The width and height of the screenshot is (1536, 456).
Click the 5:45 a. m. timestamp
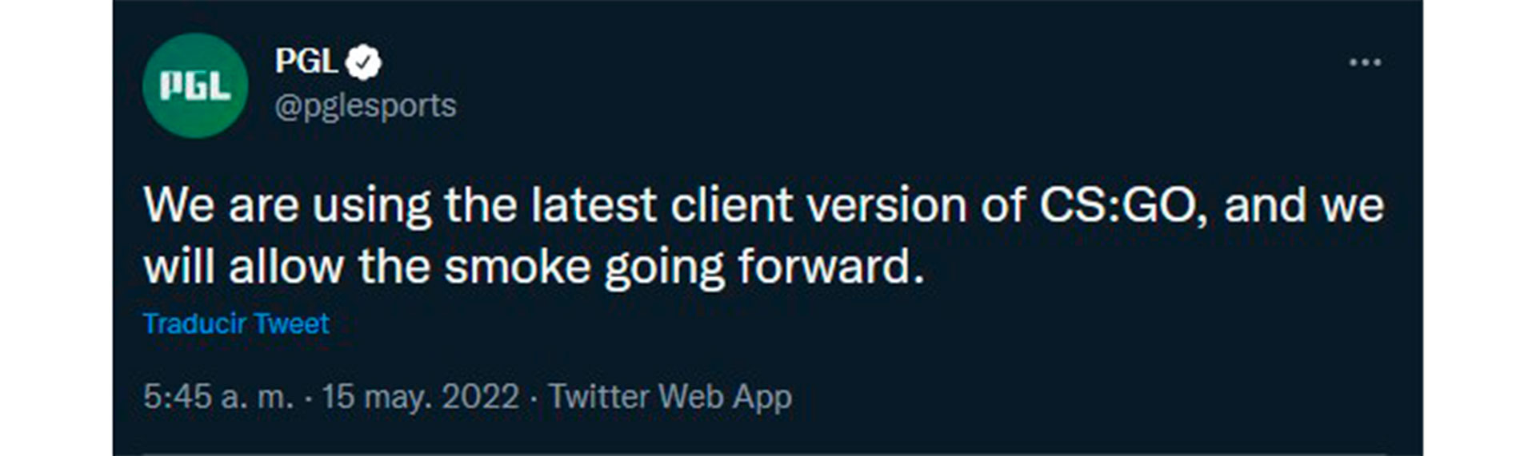pos(218,397)
